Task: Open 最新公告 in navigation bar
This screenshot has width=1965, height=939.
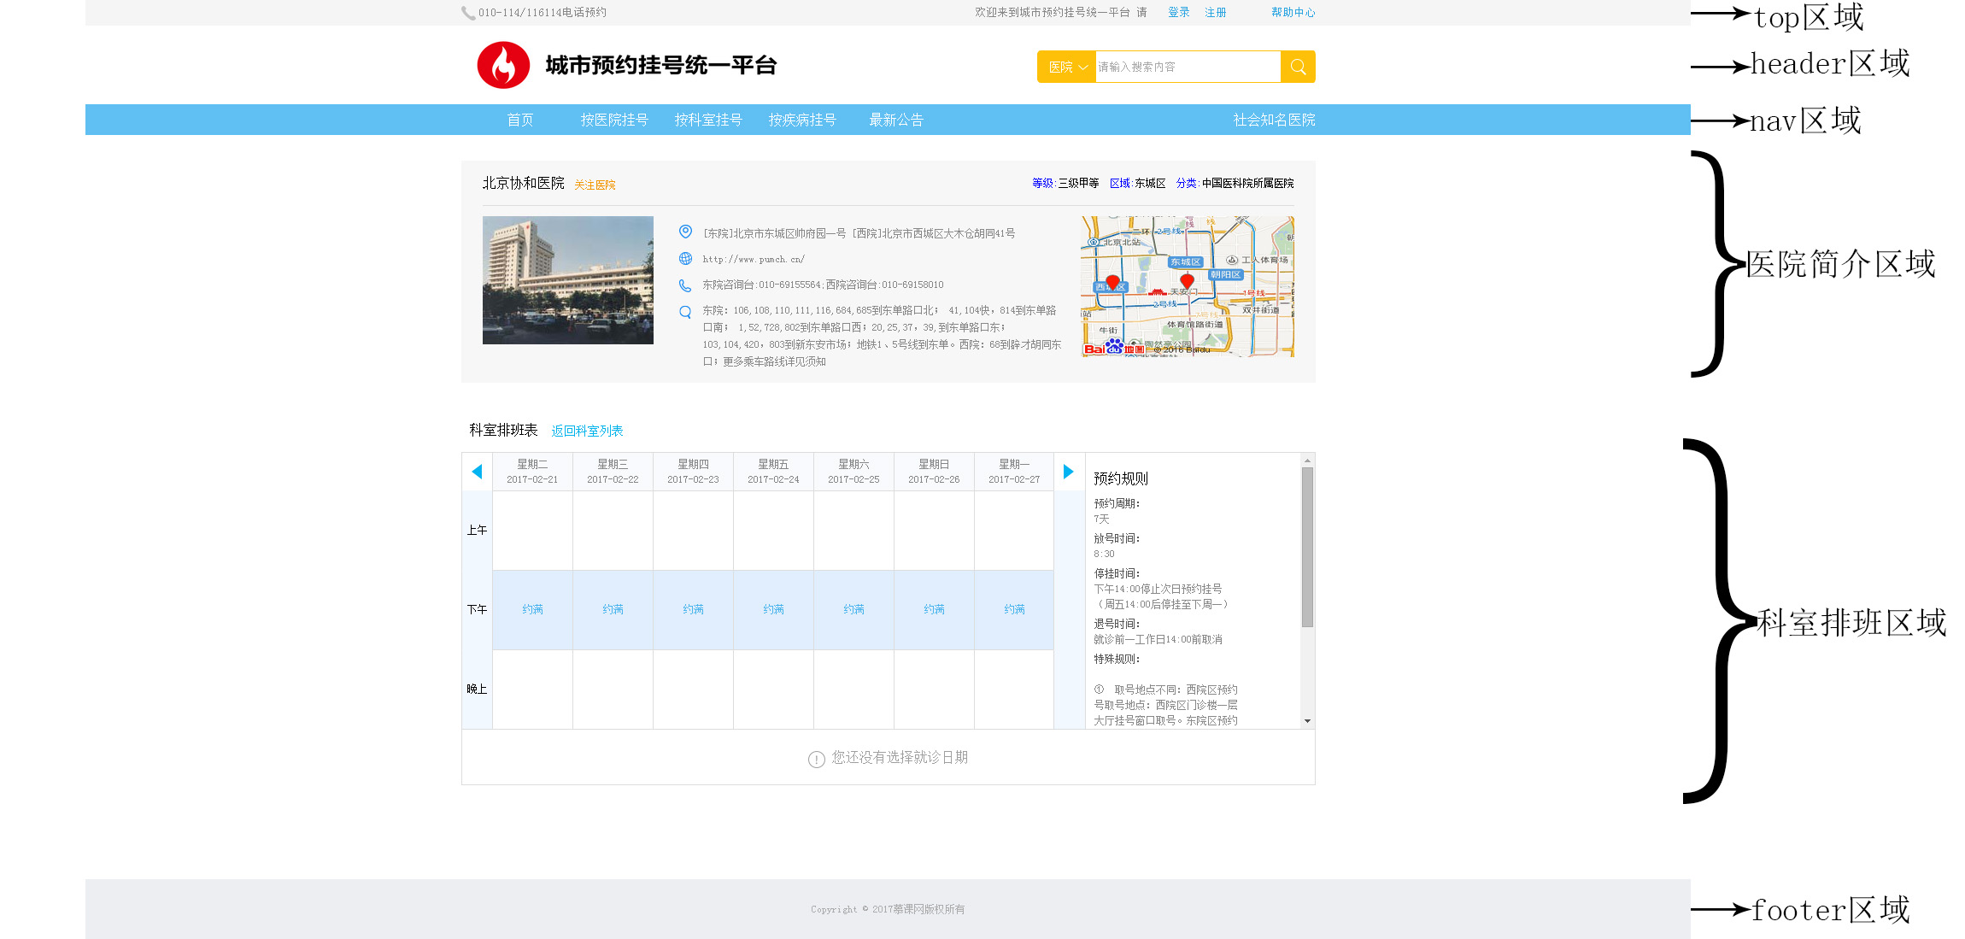Action: click(x=896, y=120)
